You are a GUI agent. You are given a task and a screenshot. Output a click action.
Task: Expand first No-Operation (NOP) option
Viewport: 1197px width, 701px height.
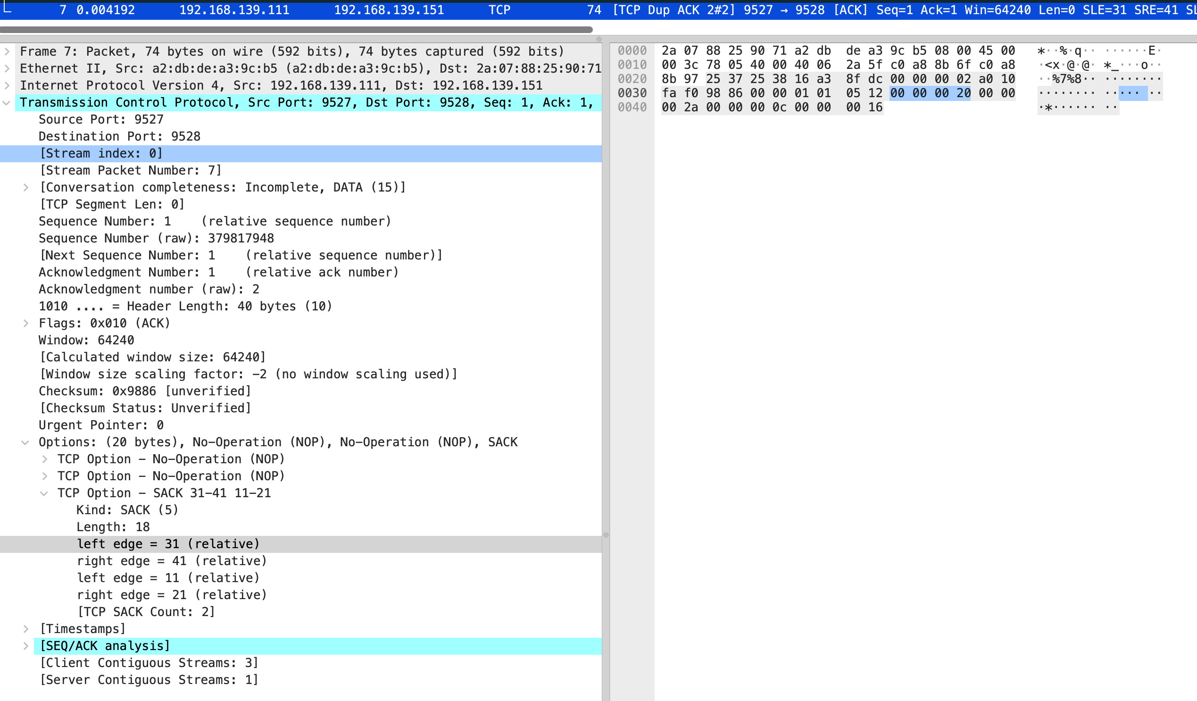click(x=45, y=459)
